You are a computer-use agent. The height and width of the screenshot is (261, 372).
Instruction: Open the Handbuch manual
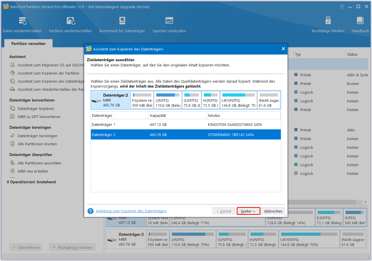(360, 25)
